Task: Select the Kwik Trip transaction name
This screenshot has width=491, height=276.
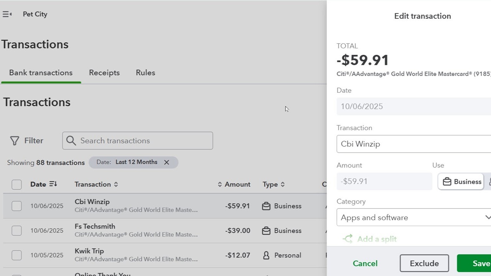Action: [89, 251]
